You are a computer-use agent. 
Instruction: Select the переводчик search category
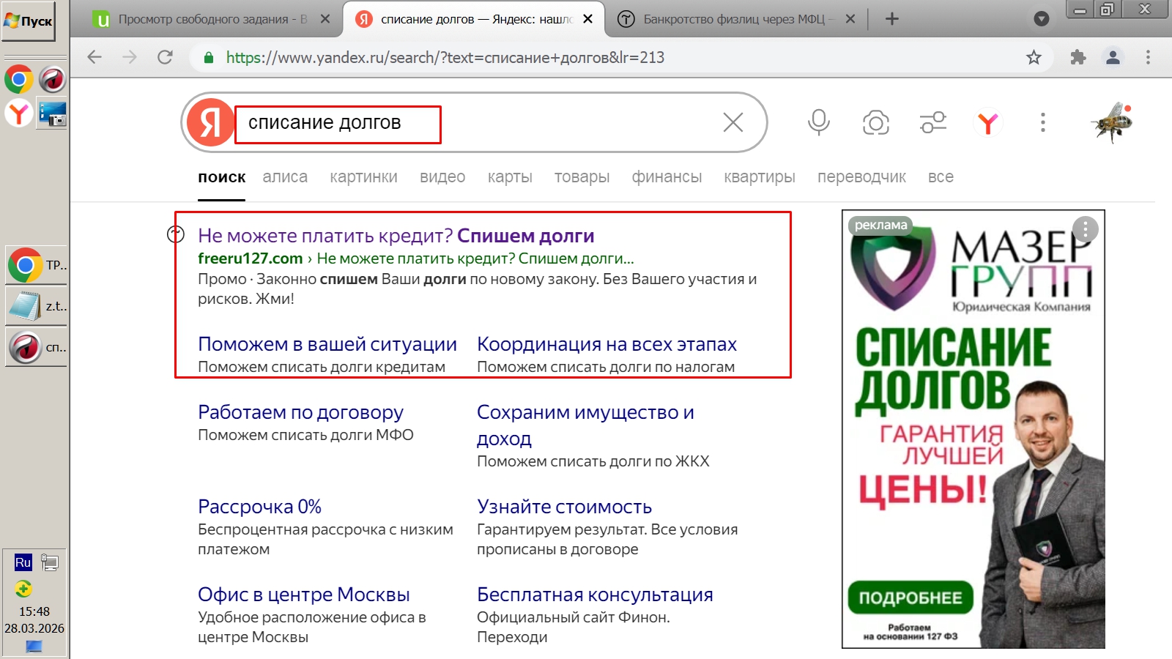[x=861, y=177]
